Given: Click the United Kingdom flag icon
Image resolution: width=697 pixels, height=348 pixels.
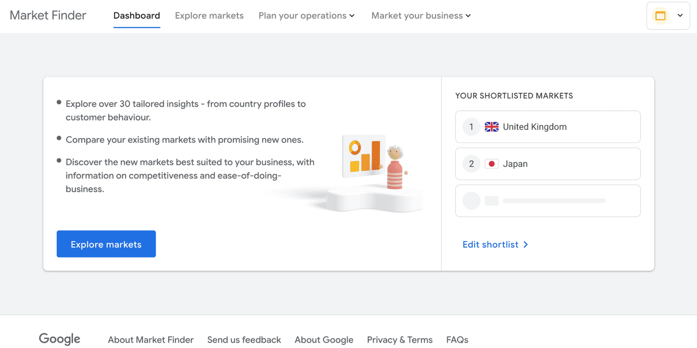Looking at the screenshot, I should coord(492,127).
